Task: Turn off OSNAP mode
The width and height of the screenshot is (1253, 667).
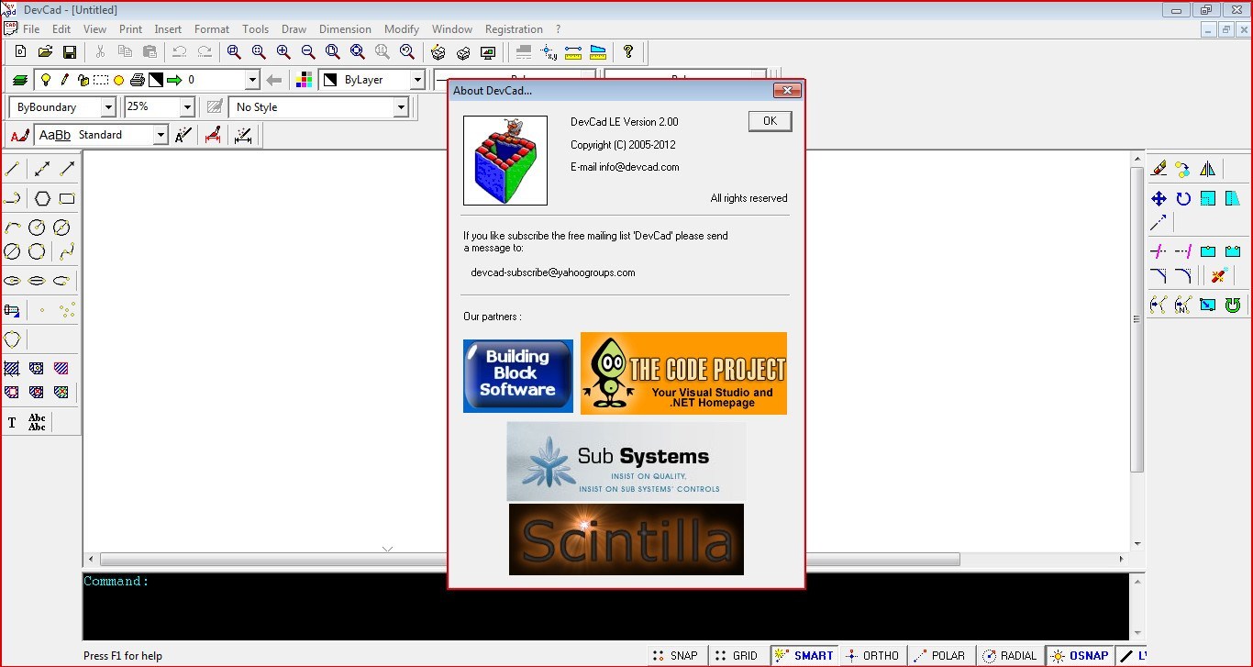Action: pyautogui.click(x=1080, y=655)
